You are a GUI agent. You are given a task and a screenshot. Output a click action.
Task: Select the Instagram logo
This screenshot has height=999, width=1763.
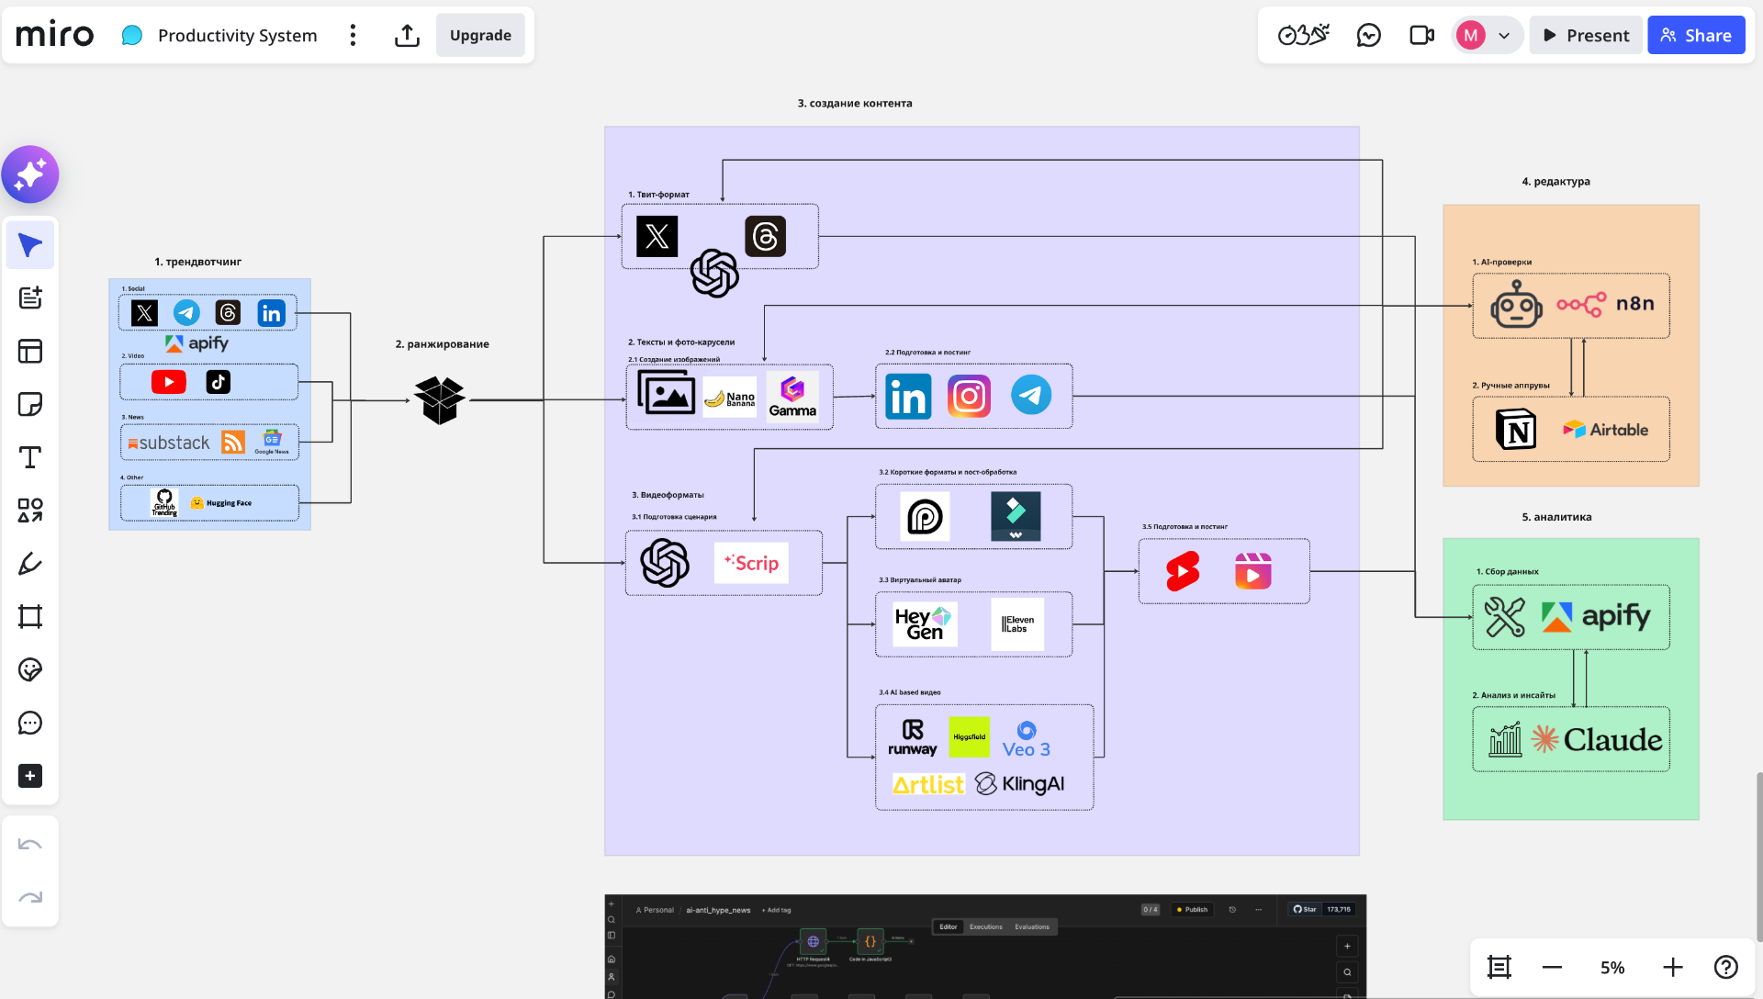[969, 397]
